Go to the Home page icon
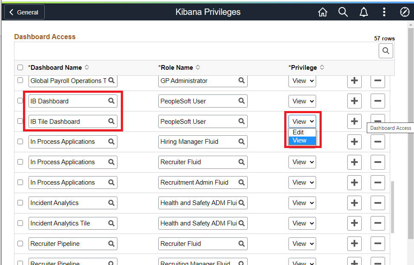 coord(323,12)
